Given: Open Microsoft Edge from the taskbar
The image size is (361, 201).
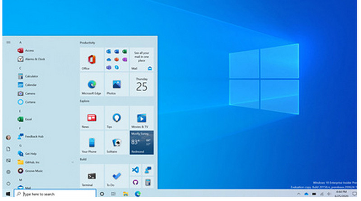Looking at the screenshot, I should tap(138, 194).
